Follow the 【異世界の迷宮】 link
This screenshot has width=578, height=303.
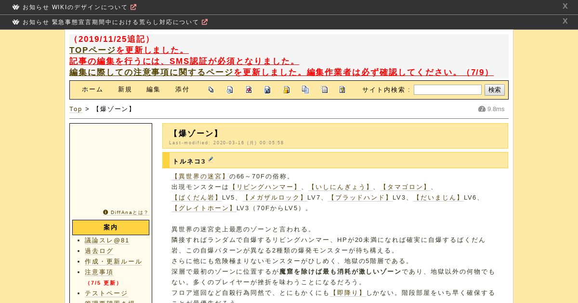pos(200,177)
